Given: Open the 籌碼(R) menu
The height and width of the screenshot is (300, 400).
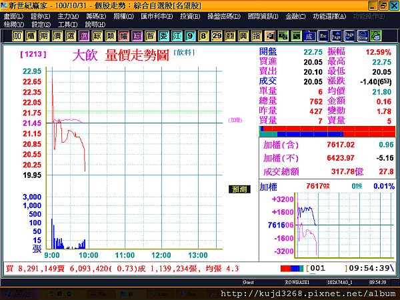Looking at the screenshot, I should [x=96, y=16].
